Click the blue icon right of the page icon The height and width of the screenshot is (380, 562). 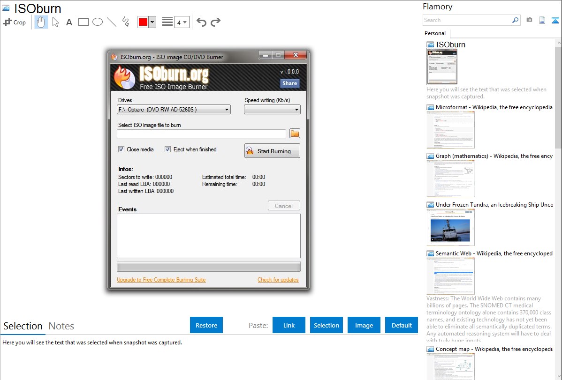[x=555, y=20]
